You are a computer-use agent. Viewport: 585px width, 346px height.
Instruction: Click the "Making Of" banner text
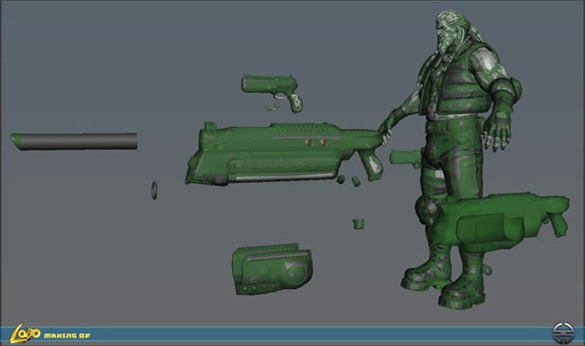(67, 336)
